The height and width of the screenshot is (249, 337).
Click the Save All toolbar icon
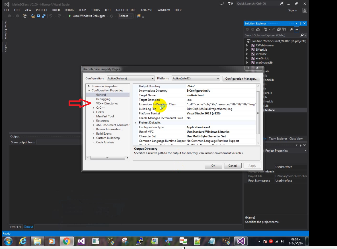tap(44, 16)
